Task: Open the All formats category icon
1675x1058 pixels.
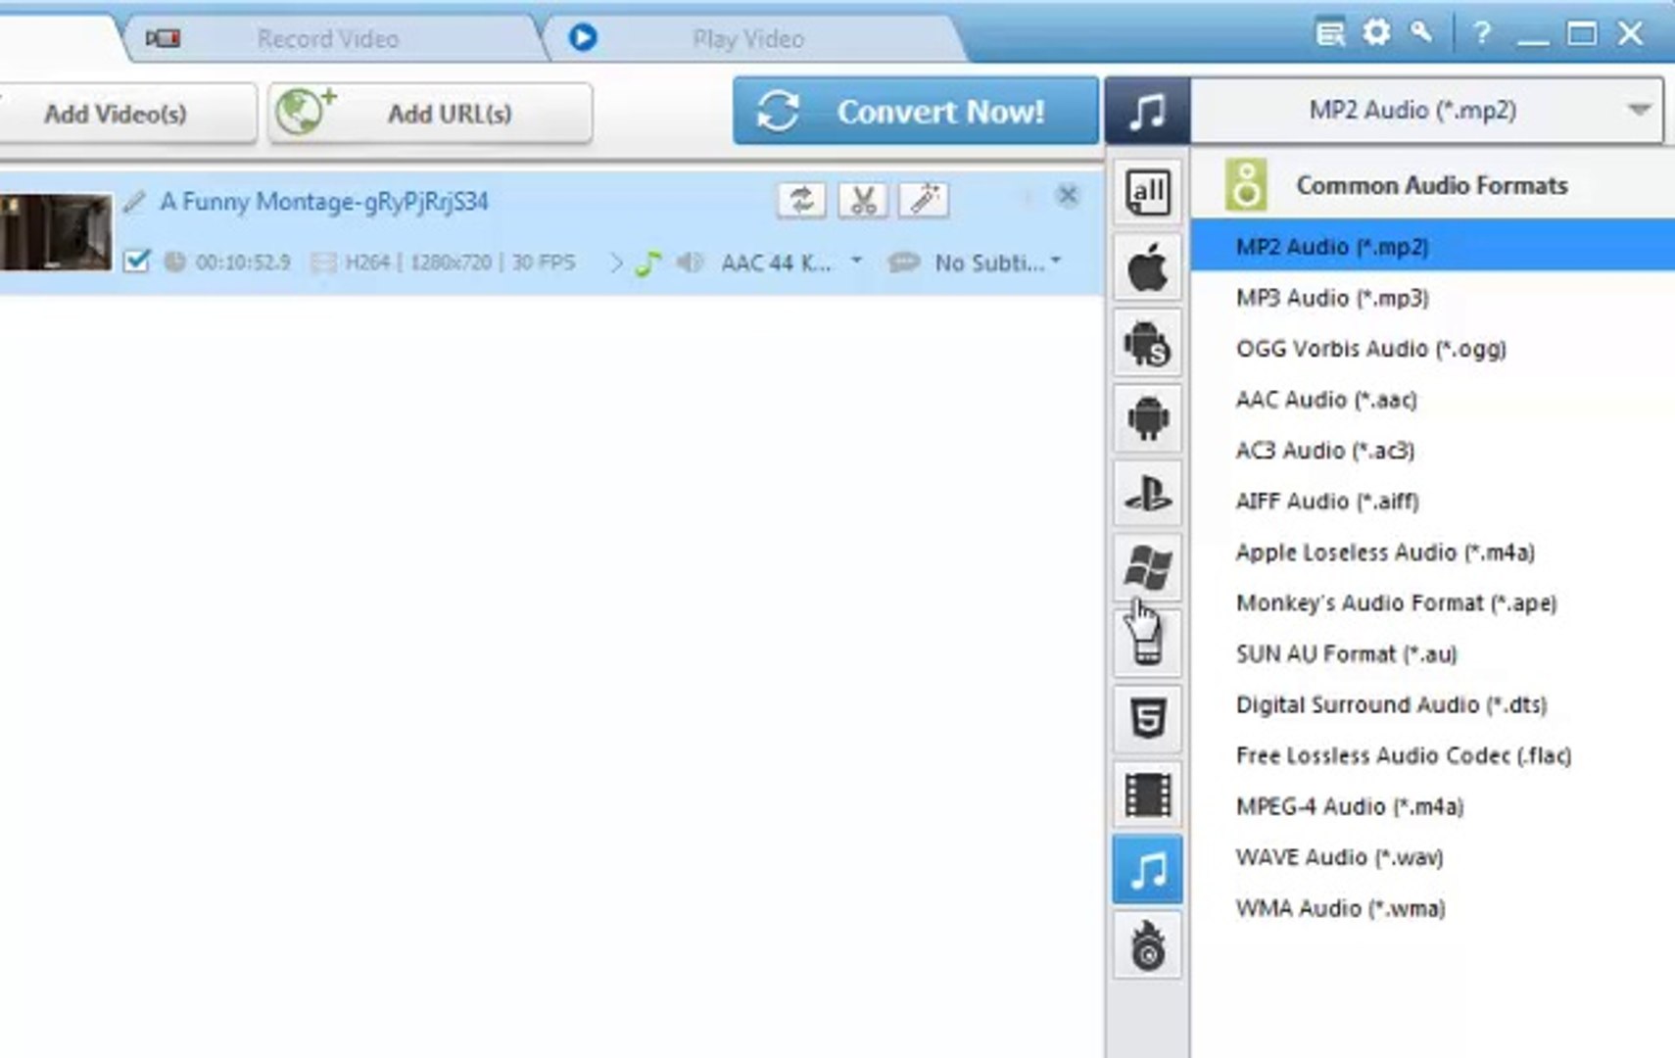Action: (1147, 192)
